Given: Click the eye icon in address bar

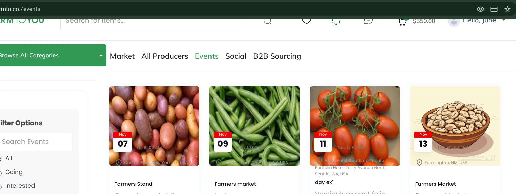Looking at the screenshot, I should pyautogui.click(x=480, y=9).
